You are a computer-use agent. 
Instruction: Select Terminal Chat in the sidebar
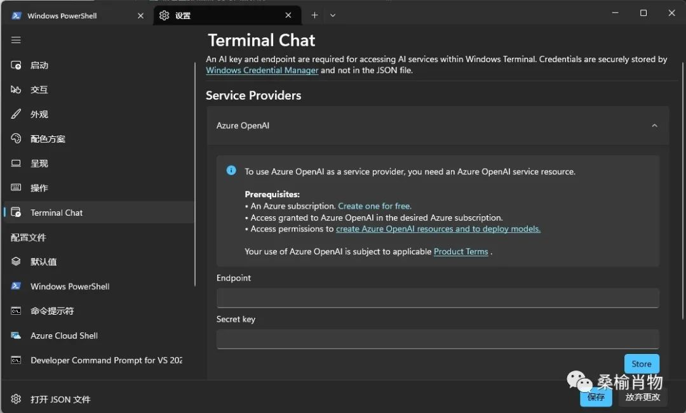tap(57, 213)
